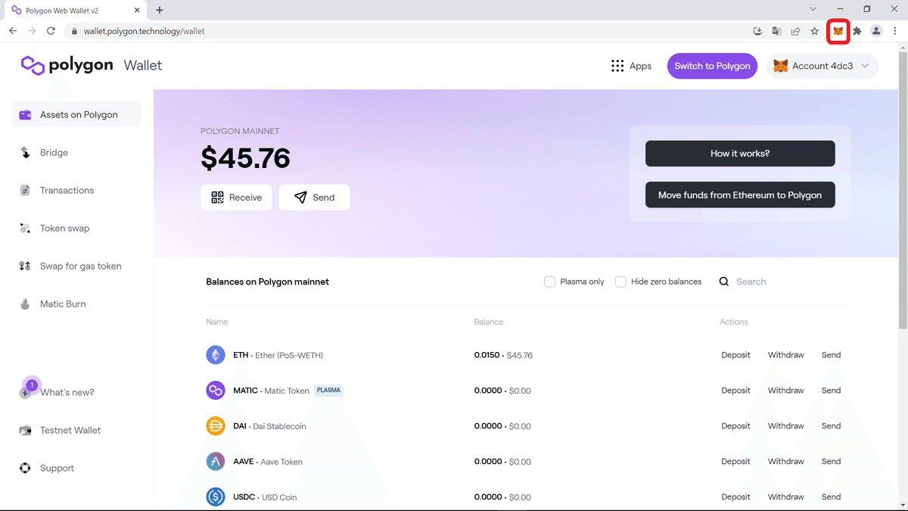
Task: Check Hide zero balances
Action: point(620,282)
